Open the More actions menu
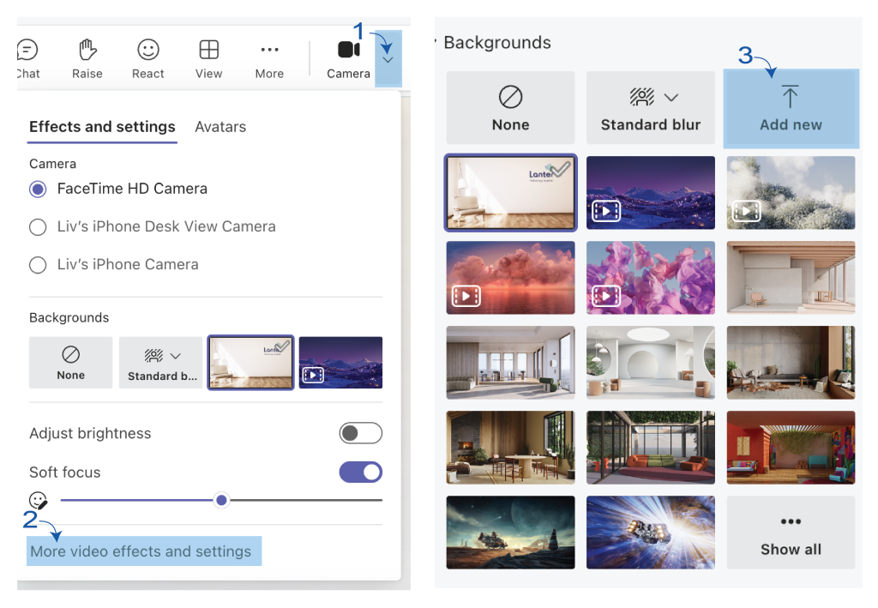Screen dimensions: 878x608 click(x=269, y=59)
